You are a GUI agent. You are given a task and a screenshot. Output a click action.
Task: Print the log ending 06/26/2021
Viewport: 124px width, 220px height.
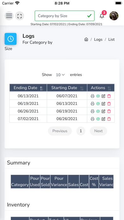(x=92, y=111)
